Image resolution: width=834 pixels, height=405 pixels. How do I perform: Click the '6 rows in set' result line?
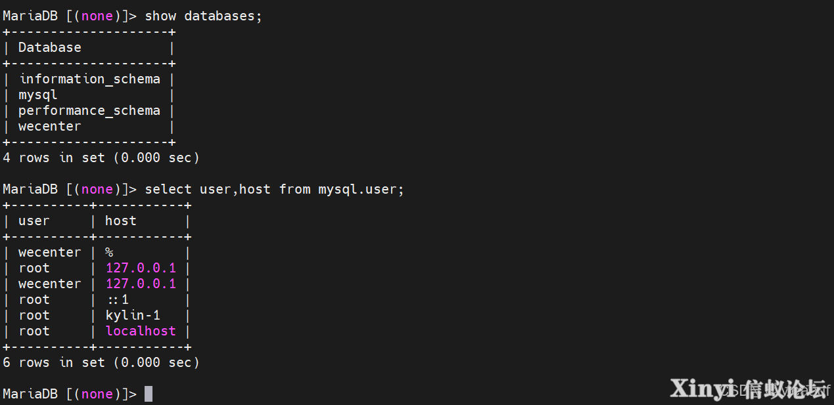(x=101, y=362)
